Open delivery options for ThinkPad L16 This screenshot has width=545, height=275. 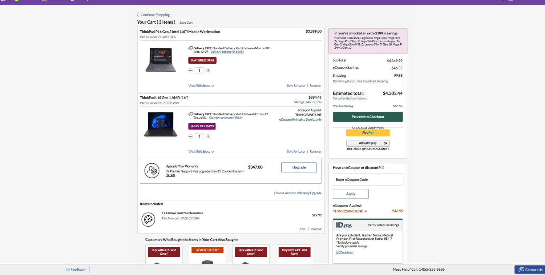(x=226, y=117)
